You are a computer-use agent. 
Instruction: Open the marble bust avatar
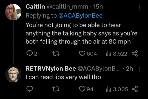13,74
